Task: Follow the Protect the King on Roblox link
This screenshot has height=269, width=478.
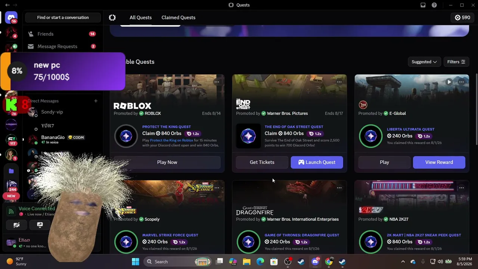Action: click(x=172, y=140)
